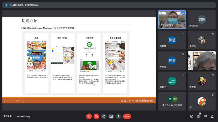This screenshot has width=218, height=122.
Task: Select the 春壽 participant tile
Action: coord(172,61)
